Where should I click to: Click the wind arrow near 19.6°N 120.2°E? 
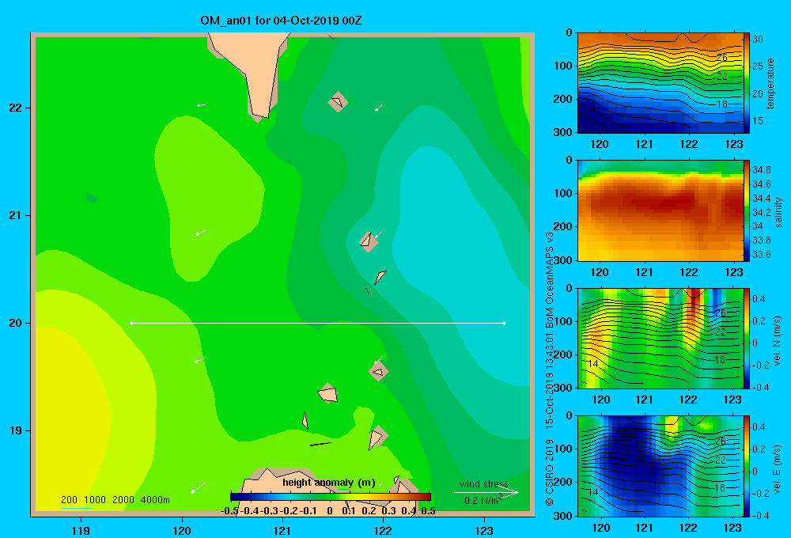point(200,359)
